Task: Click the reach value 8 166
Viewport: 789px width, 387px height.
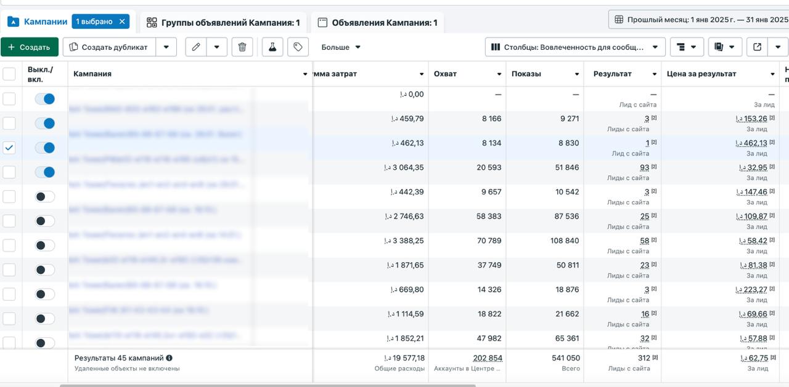Action: point(491,119)
